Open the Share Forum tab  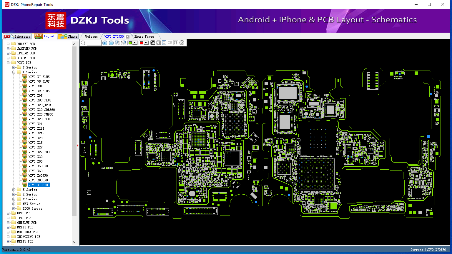(144, 36)
